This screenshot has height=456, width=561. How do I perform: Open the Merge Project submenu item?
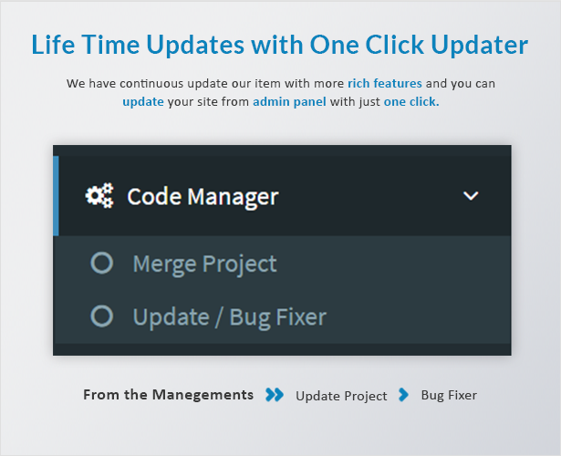pyautogui.click(x=204, y=264)
